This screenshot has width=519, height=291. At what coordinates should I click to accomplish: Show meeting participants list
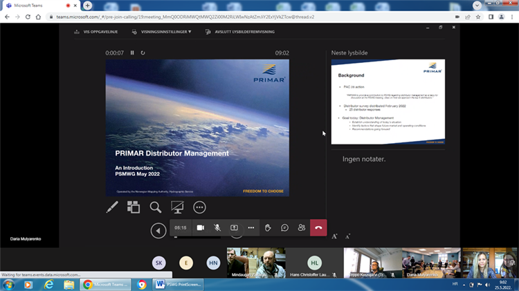point(302,227)
